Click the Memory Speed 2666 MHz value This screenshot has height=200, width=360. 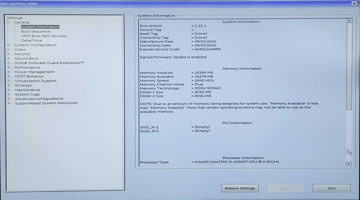(204, 81)
